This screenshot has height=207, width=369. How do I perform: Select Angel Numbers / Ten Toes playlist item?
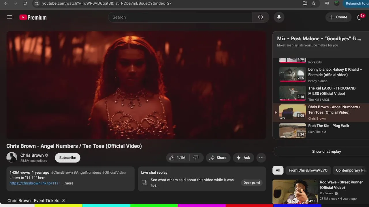pos(321,112)
